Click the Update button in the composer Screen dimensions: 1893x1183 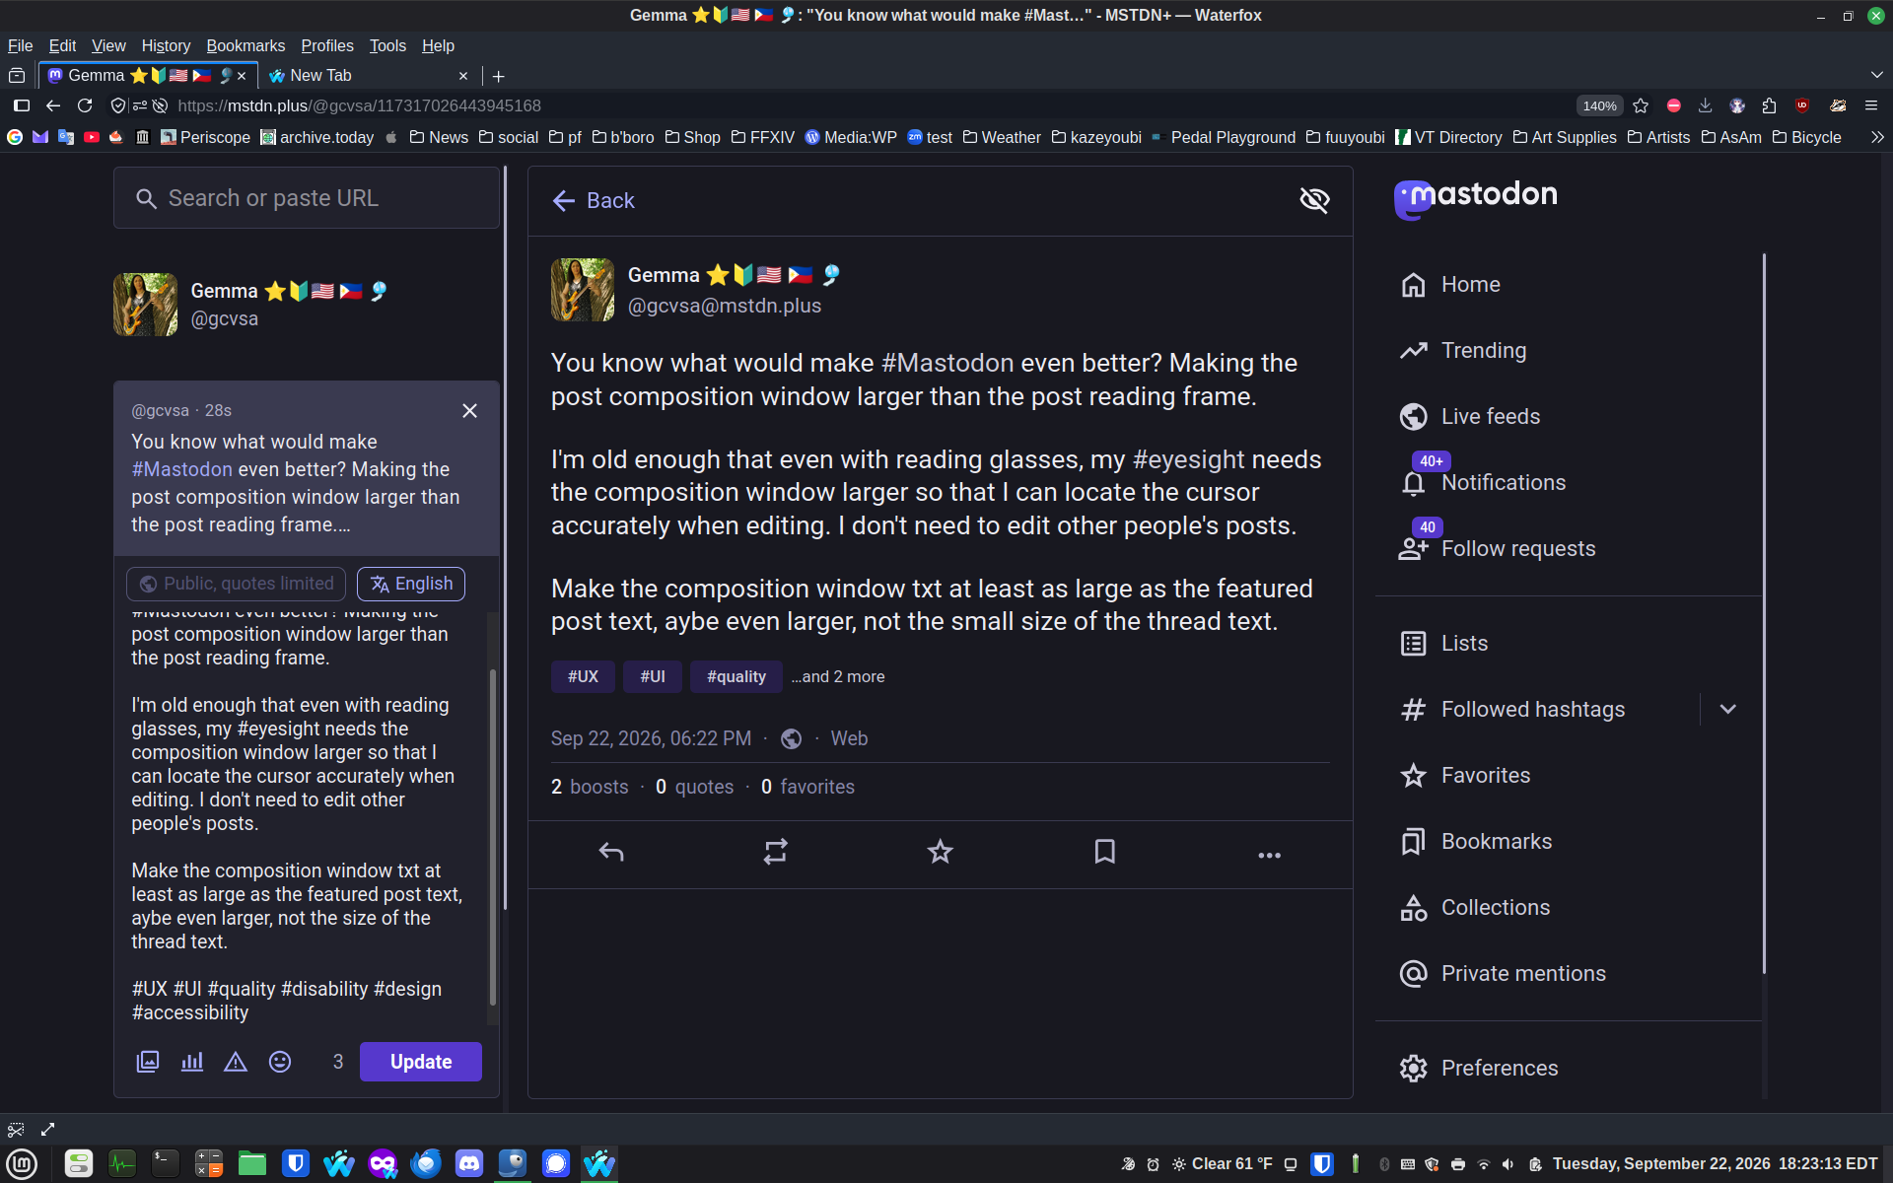pyautogui.click(x=421, y=1062)
